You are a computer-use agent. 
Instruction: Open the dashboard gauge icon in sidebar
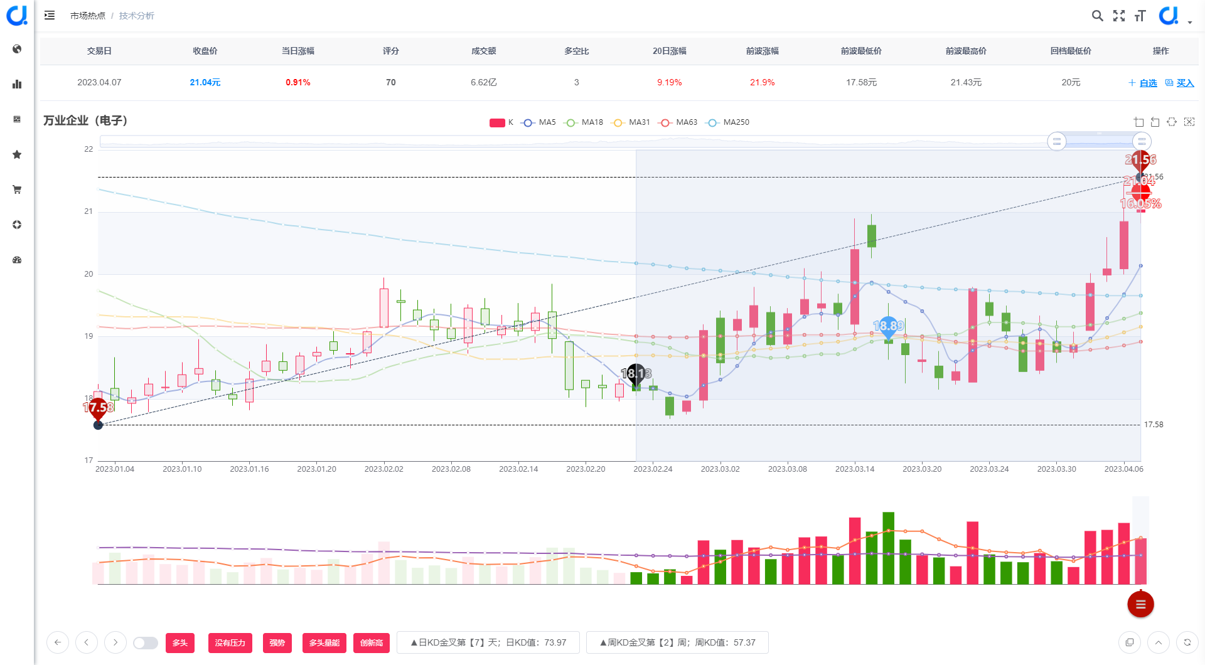click(x=17, y=260)
